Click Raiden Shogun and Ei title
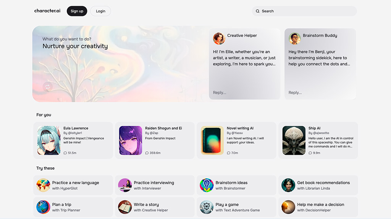 coord(163,128)
